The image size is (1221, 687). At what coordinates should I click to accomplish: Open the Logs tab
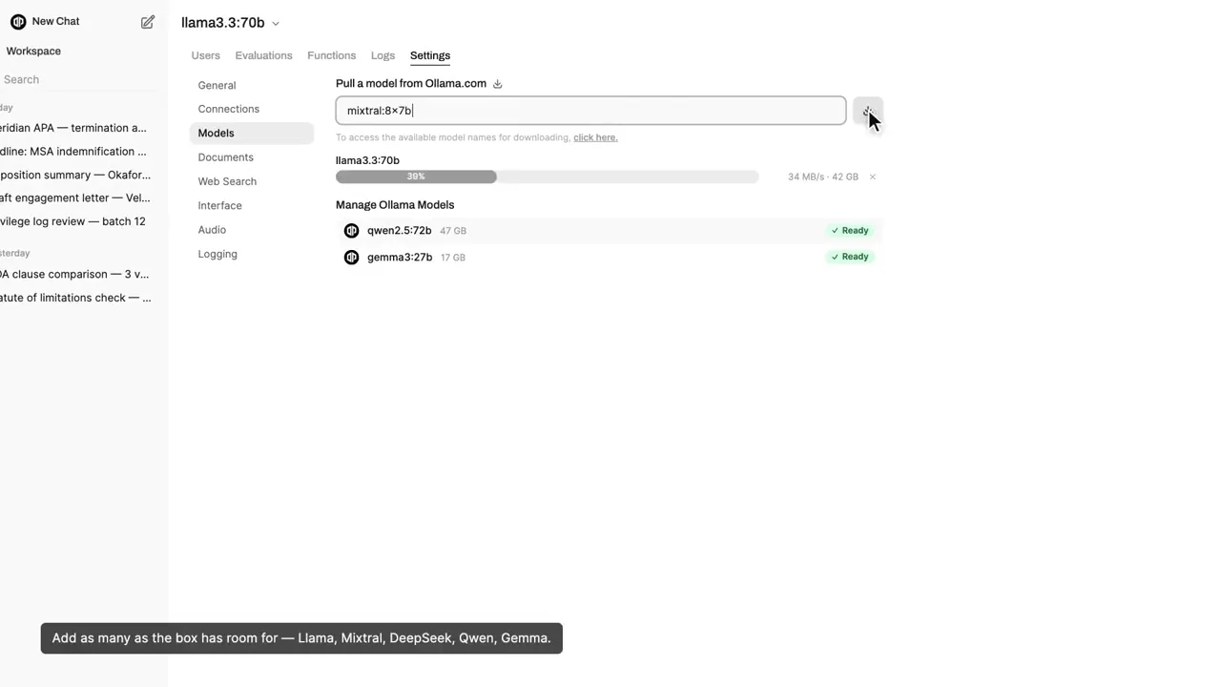click(383, 55)
